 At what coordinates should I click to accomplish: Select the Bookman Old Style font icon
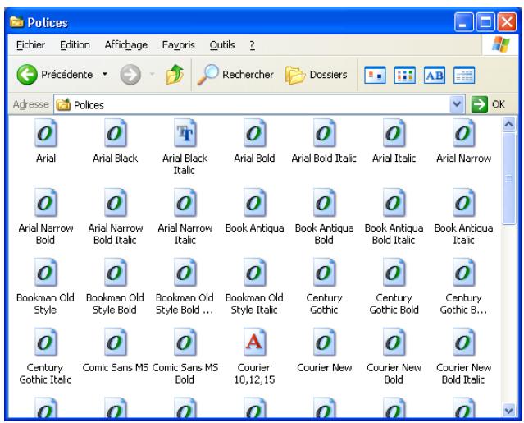[46, 273]
